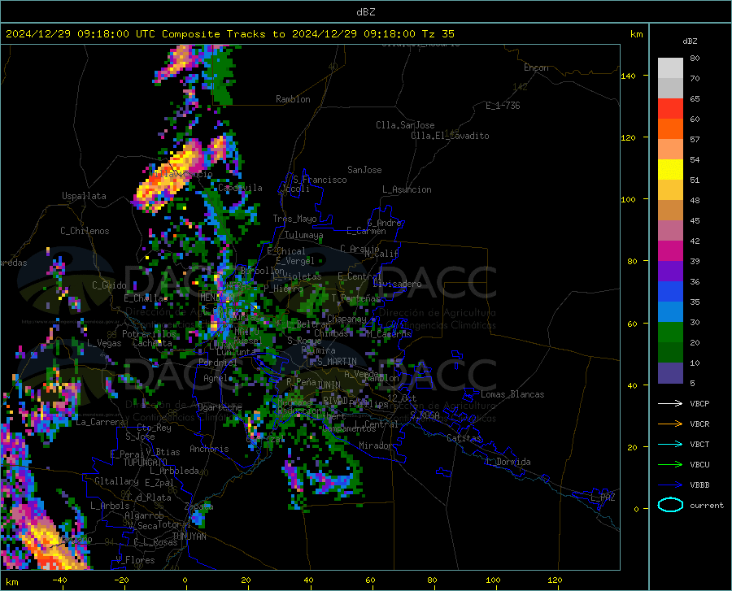
Task: Click the '140' tick on the y-axis
Action: [x=628, y=76]
